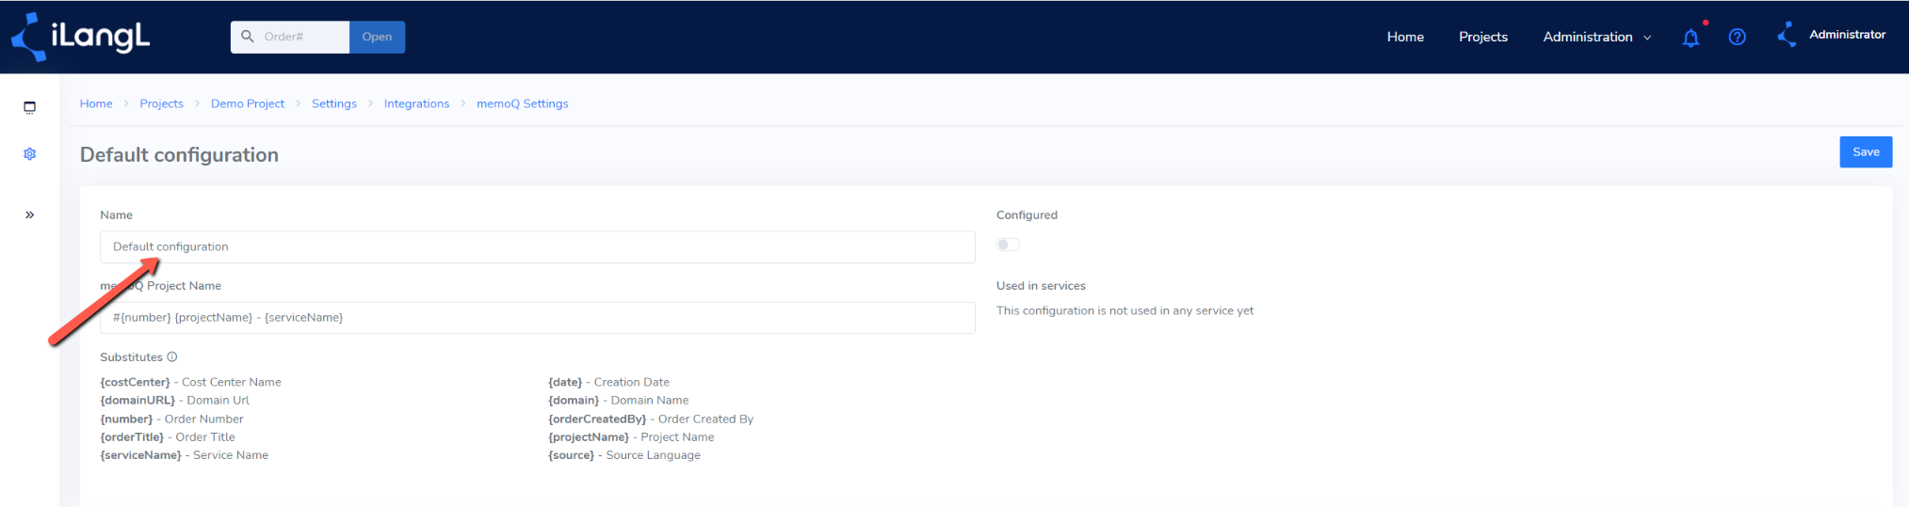Click the Administrator user name
The height and width of the screenshot is (507, 1909).
click(x=1848, y=35)
